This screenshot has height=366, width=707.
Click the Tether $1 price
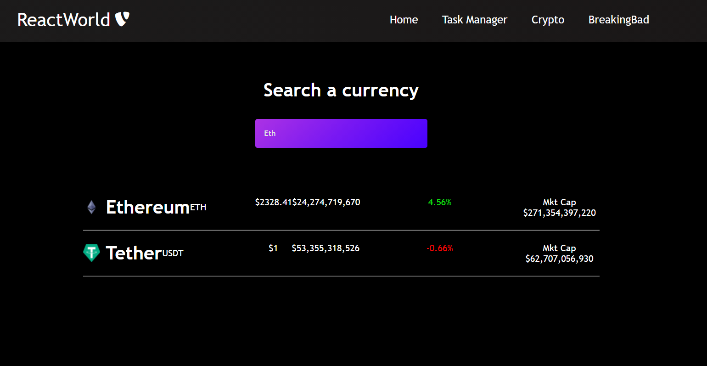click(x=273, y=248)
